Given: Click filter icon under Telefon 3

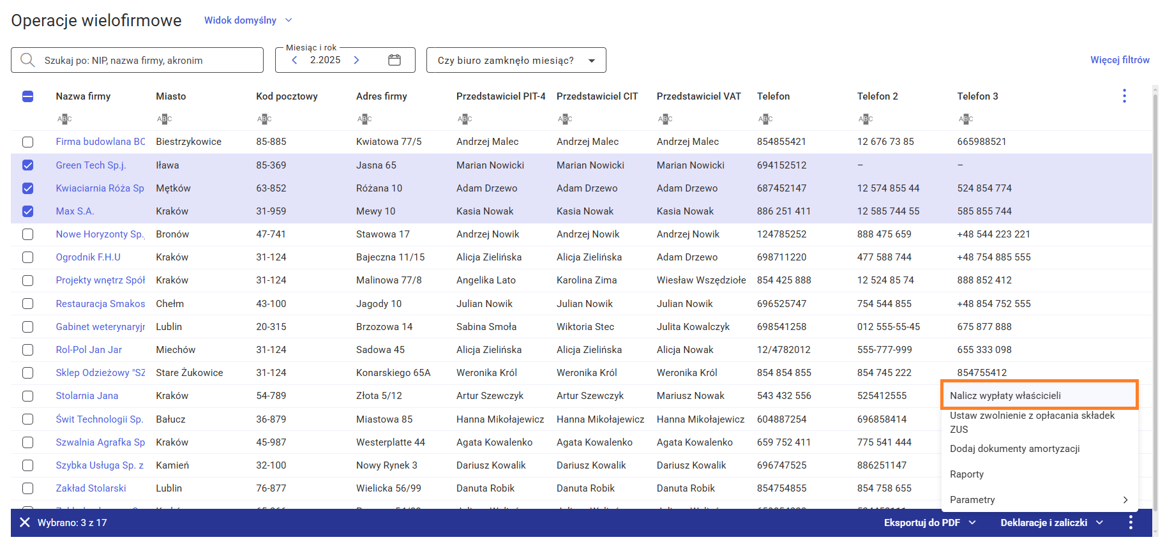Looking at the screenshot, I should [x=966, y=119].
